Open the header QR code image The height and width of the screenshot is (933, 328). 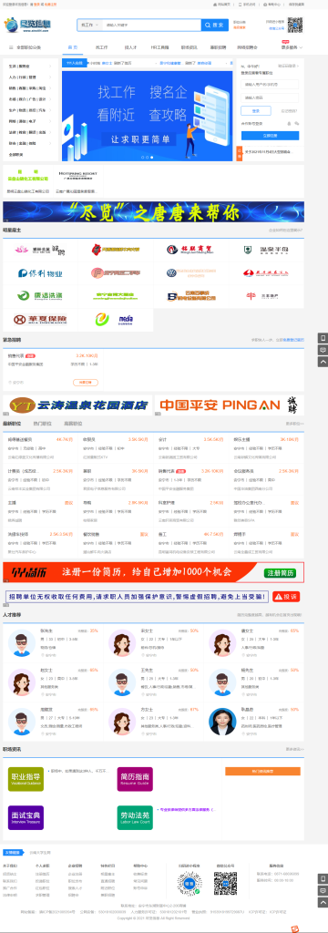pyautogui.click(x=295, y=25)
